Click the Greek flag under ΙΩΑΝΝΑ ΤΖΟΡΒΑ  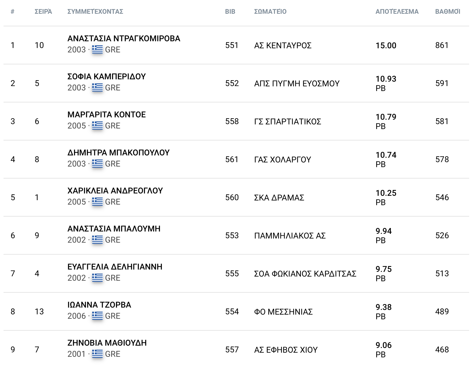tap(97, 316)
